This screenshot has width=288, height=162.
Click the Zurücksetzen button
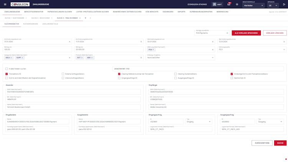[262, 143]
